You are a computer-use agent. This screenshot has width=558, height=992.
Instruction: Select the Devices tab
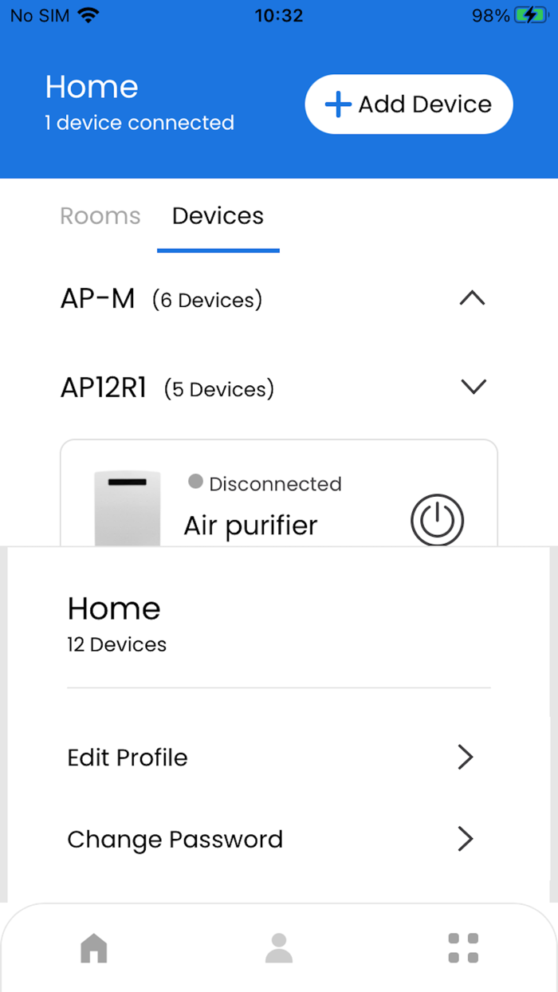pos(218,215)
